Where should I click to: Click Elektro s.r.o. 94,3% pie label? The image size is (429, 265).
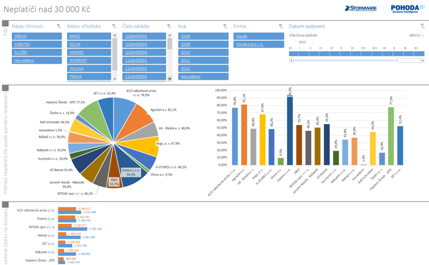click(x=131, y=172)
